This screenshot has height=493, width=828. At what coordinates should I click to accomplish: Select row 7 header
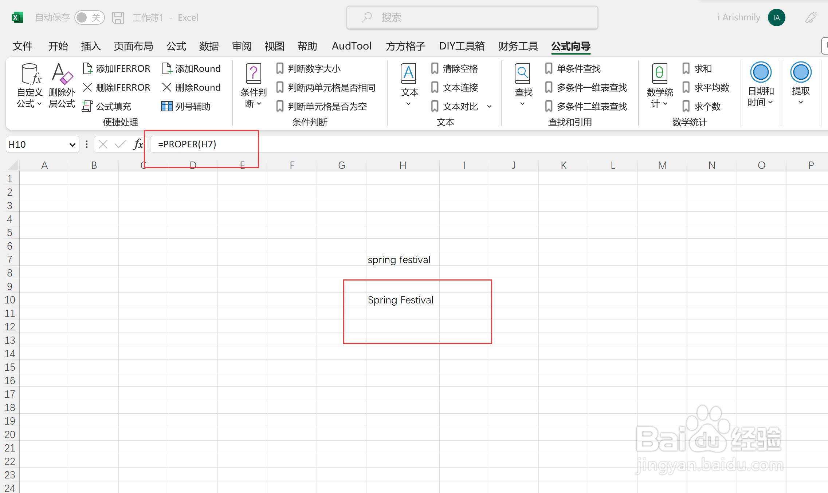click(10, 259)
